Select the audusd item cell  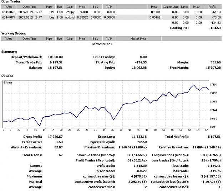(70, 17)
